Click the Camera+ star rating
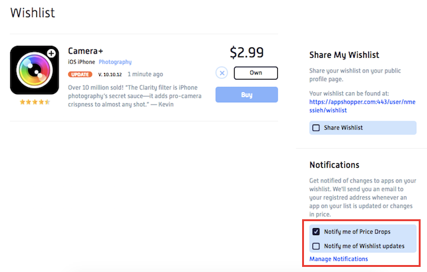This screenshot has width=427, height=272. (35, 102)
